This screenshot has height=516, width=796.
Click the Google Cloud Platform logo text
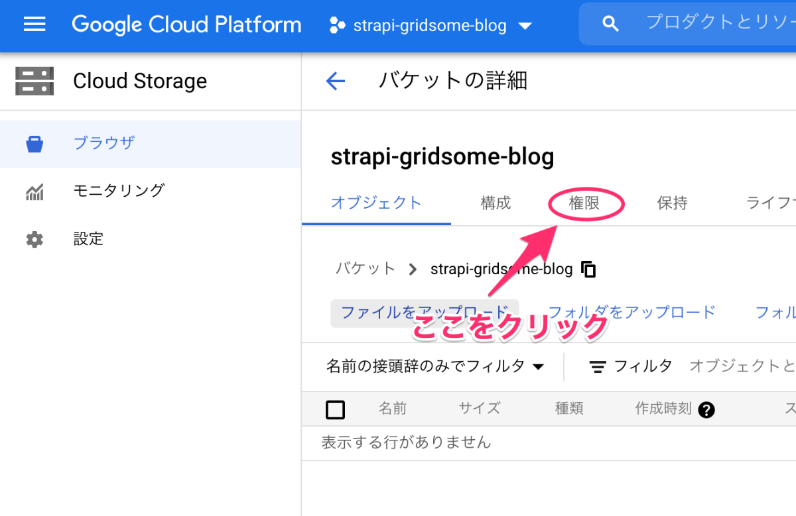(x=186, y=25)
